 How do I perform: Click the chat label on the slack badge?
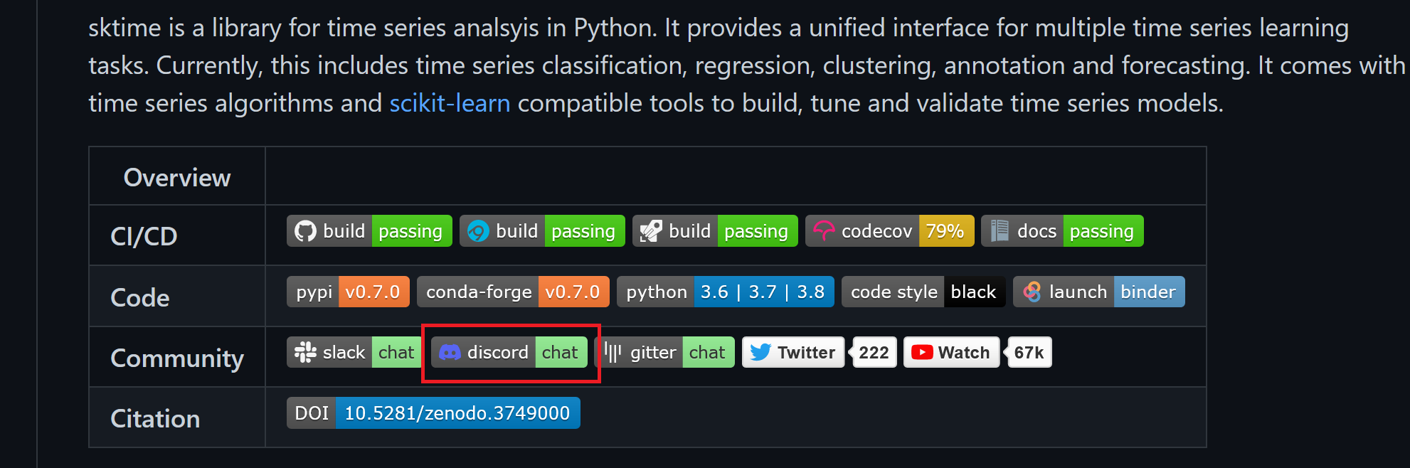tap(396, 351)
